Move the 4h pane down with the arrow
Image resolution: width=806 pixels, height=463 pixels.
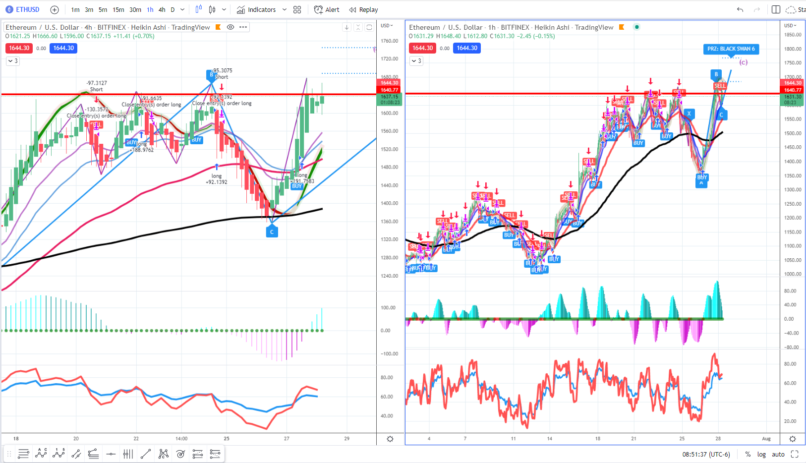(x=346, y=27)
